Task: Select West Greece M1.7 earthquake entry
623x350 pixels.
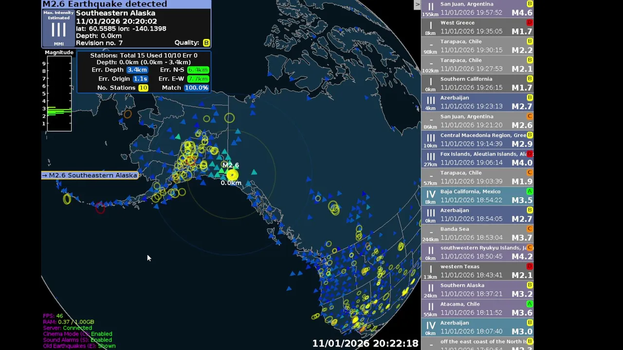Action: [477, 27]
